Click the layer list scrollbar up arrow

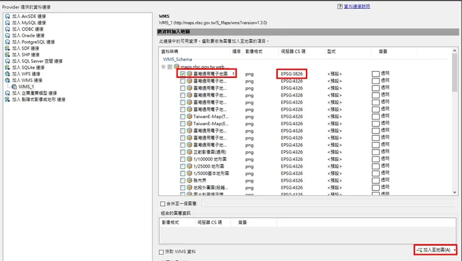(455, 51)
